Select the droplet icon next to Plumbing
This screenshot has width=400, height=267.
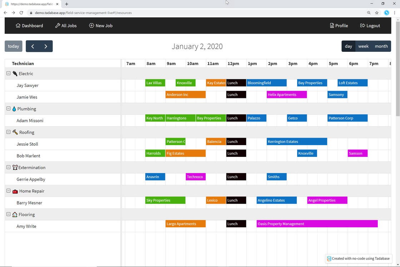(x=14, y=109)
